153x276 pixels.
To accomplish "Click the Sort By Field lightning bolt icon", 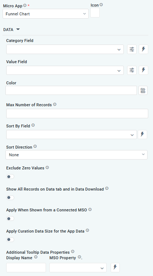I will point(142,135).
